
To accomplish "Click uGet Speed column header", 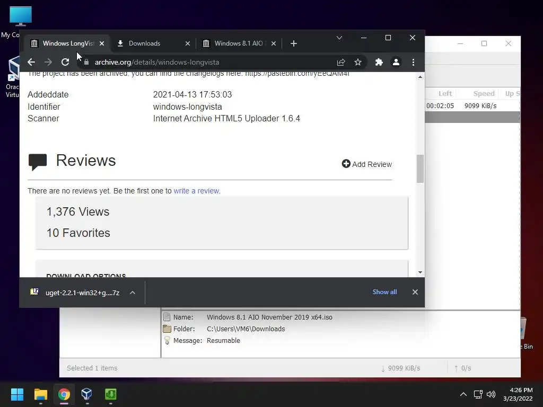I will 484,93.
